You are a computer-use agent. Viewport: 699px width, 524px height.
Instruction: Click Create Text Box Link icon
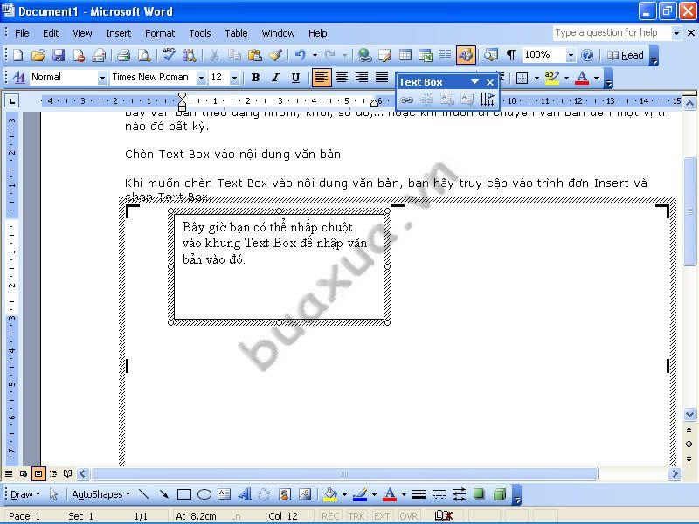pyautogui.click(x=406, y=99)
